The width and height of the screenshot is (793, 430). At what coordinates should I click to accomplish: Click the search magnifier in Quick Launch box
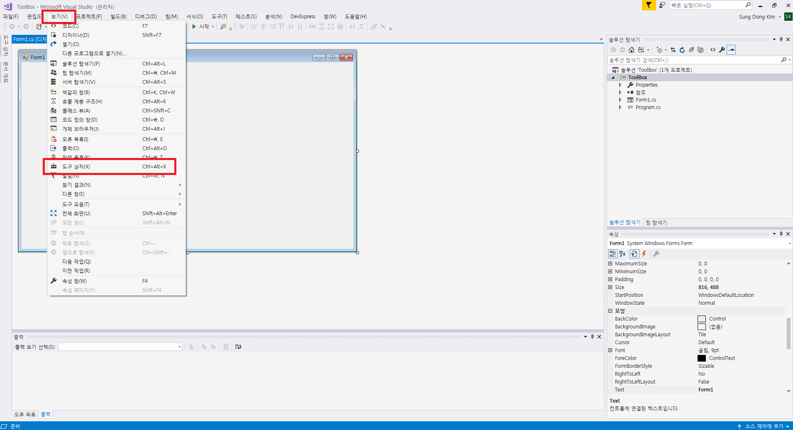tap(748, 5)
